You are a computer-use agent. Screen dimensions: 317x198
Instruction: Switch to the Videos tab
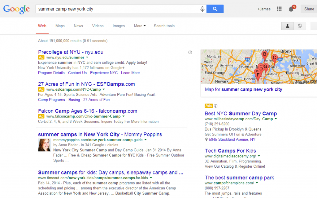coord(98,26)
